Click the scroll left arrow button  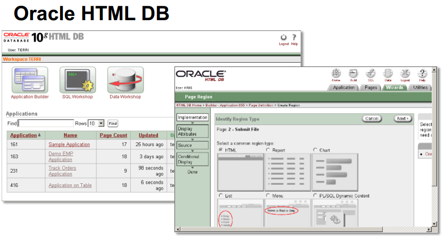click(178, 229)
